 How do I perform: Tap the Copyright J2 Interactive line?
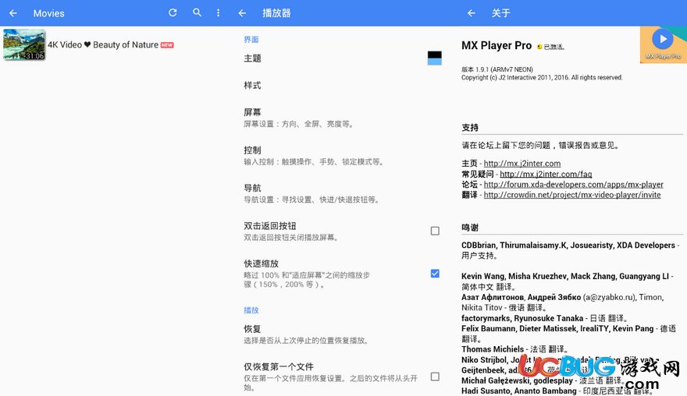click(542, 77)
